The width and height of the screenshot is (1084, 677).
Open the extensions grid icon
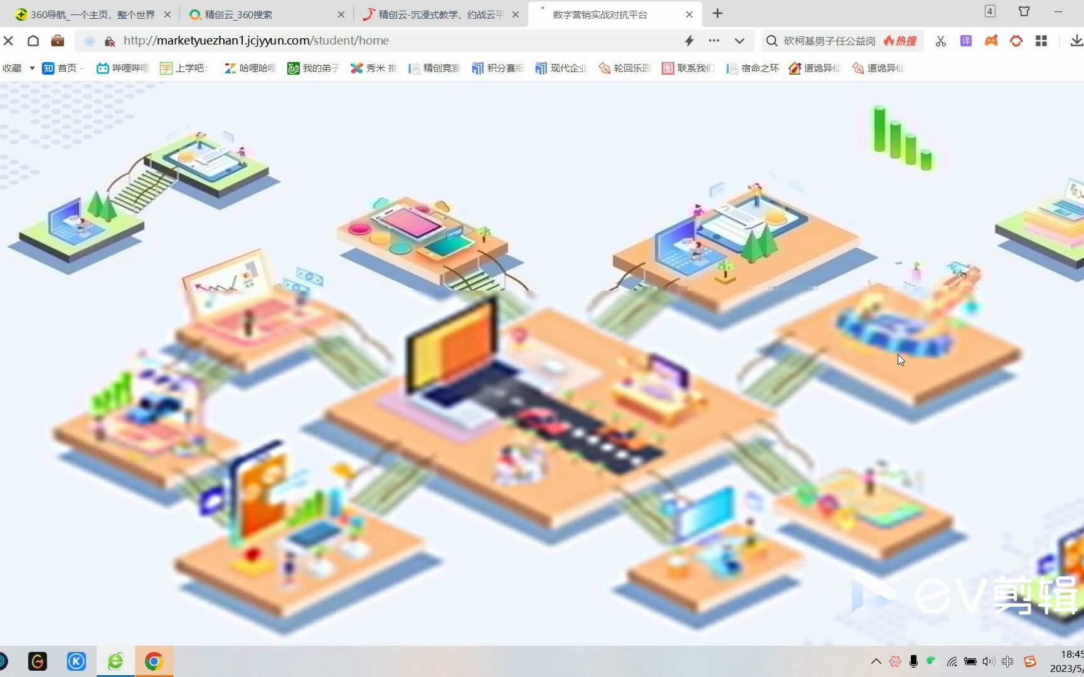[x=1041, y=41]
